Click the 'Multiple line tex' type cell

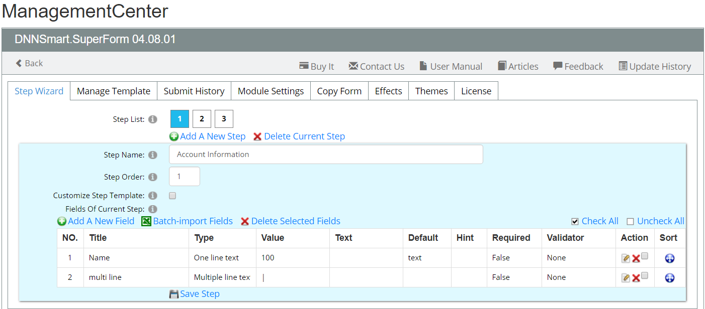click(x=223, y=277)
